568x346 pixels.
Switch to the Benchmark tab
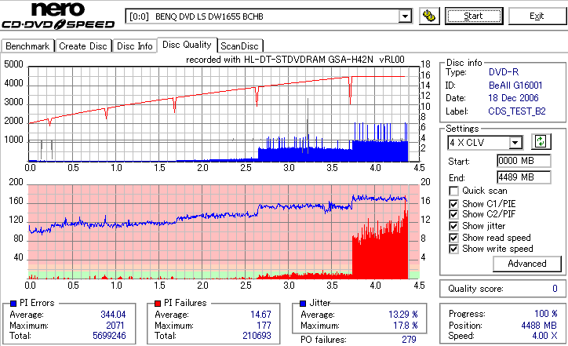pos(27,46)
